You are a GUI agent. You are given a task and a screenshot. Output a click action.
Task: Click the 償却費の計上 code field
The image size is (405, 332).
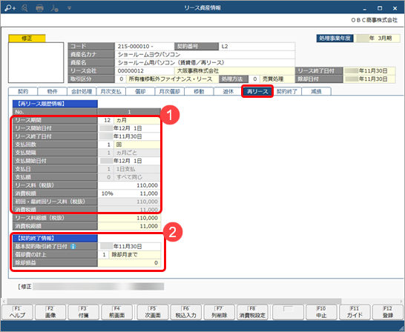[x=103, y=255]
